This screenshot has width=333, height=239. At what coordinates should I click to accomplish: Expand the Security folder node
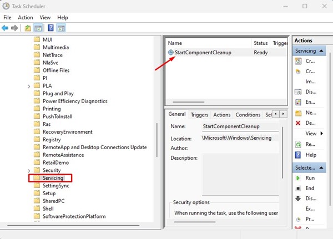(29, 170)
